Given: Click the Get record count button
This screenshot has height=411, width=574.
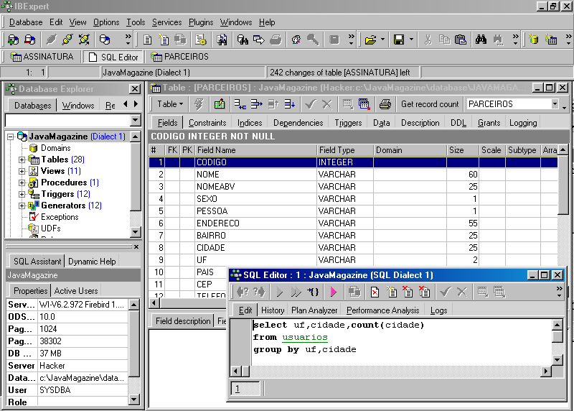Looking at the screenshot, I should [430, 104].
